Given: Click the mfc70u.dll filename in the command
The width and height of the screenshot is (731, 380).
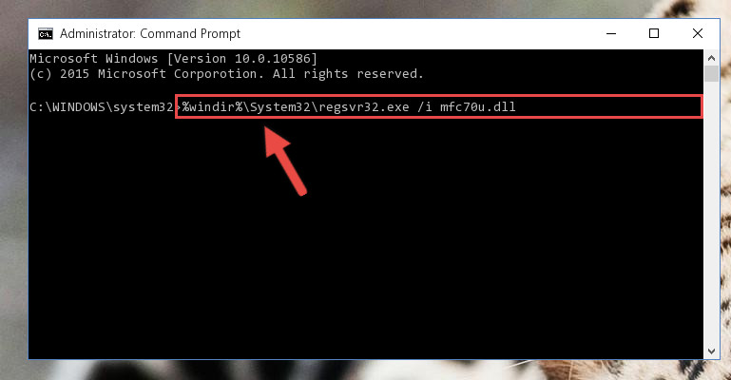Looking at the screenshot, I should 478,107.
